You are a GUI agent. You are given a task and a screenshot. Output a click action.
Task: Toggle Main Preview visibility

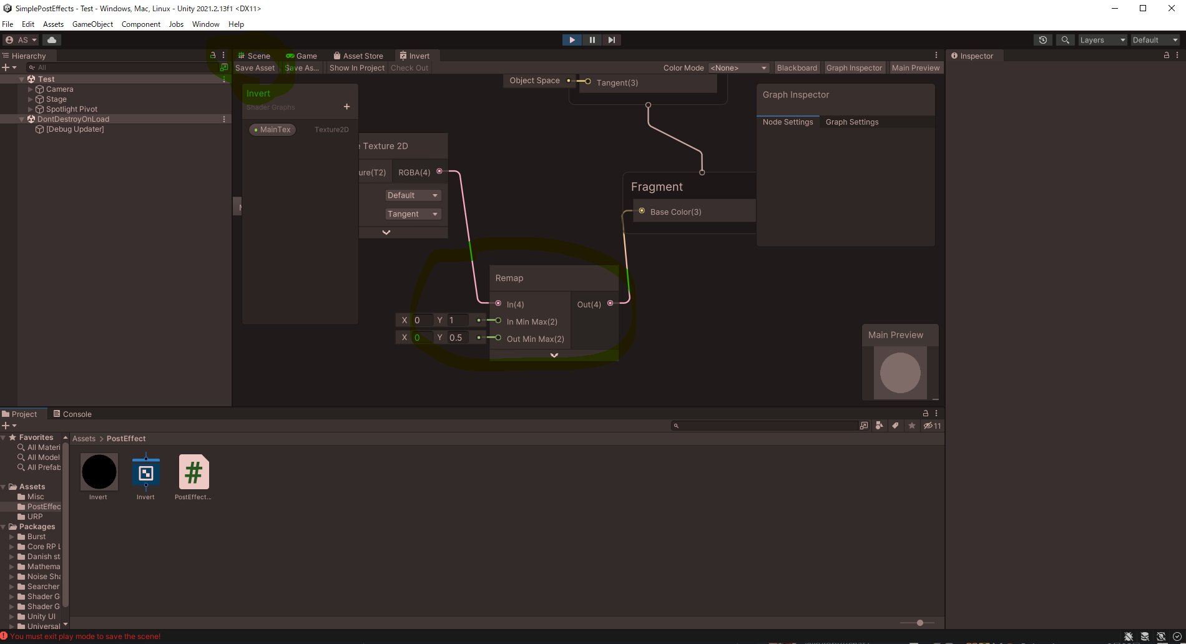[x=915, y=68]
